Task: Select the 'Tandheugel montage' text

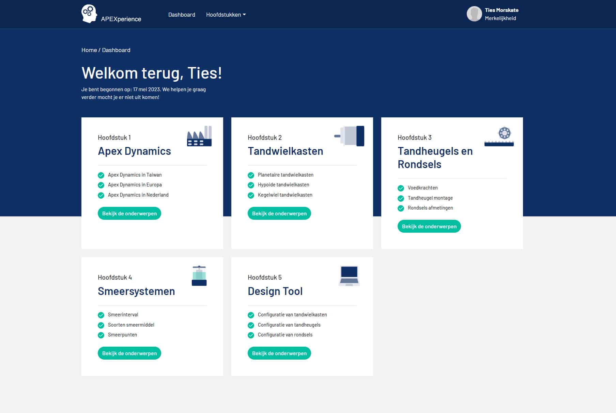Action: pos(430,198)
